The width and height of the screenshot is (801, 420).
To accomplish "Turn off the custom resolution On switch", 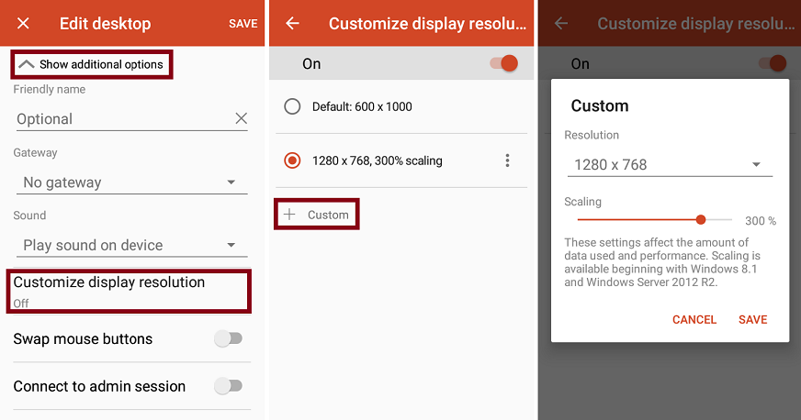I will coord(503,63).
